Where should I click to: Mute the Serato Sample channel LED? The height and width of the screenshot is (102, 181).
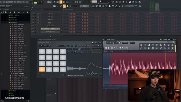pos(32,26)
